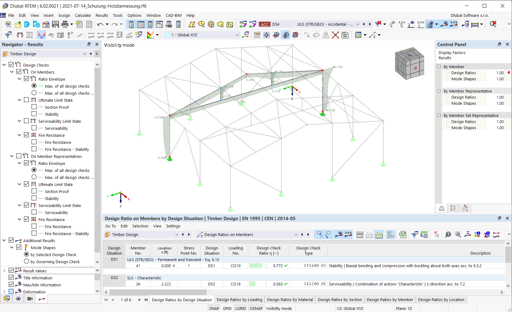Open the camera views tab in Navigator
Viewport: 512px width, 312px height.
(x=30, y=299)
